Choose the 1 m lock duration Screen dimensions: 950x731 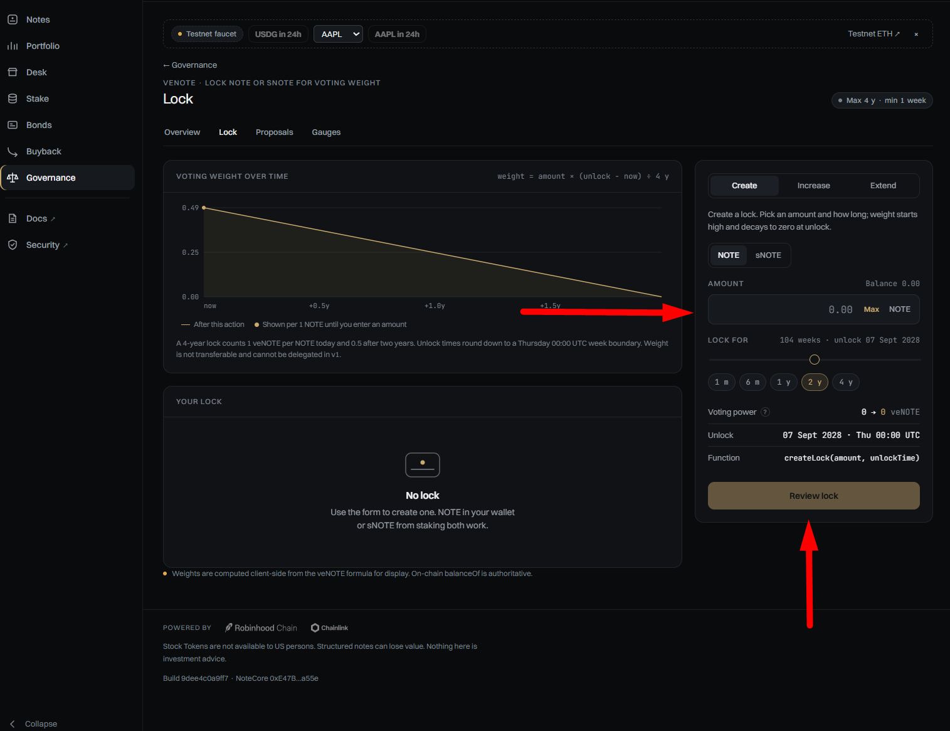(722, 382)
